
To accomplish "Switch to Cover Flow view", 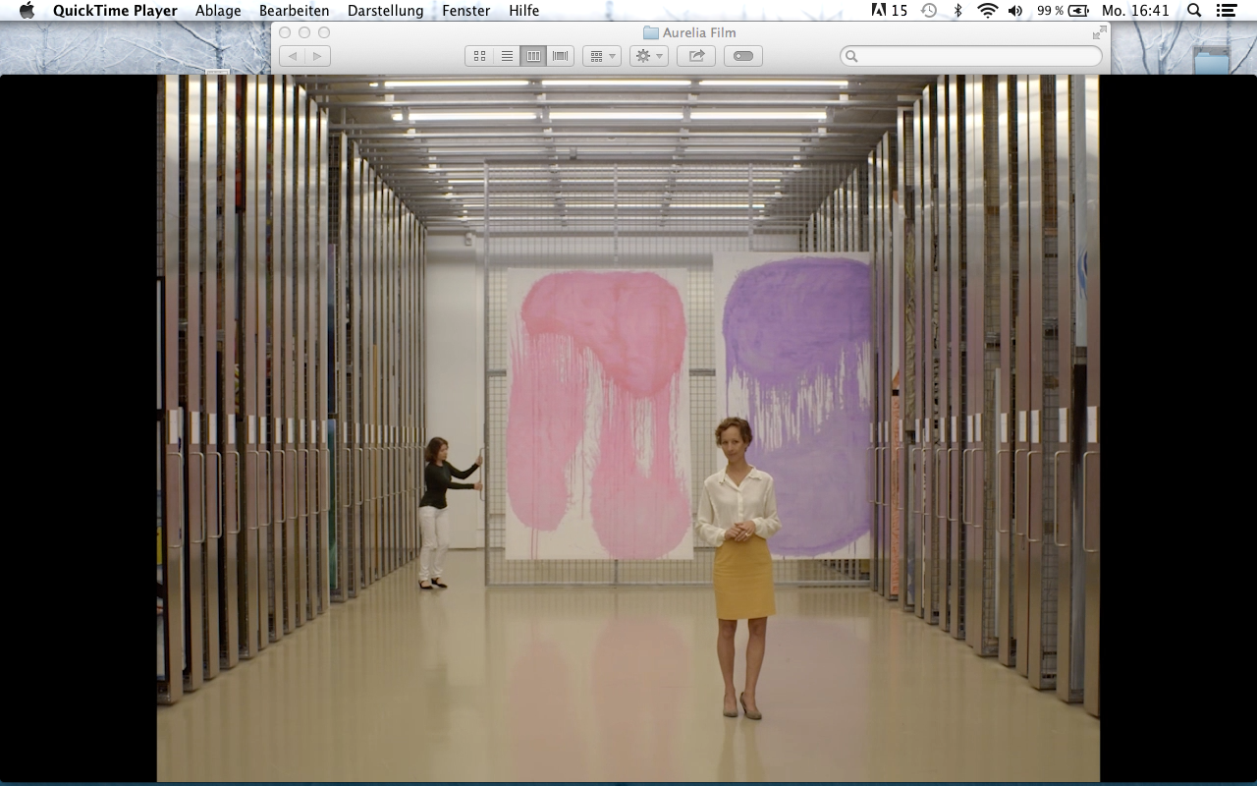I will 561,56.
